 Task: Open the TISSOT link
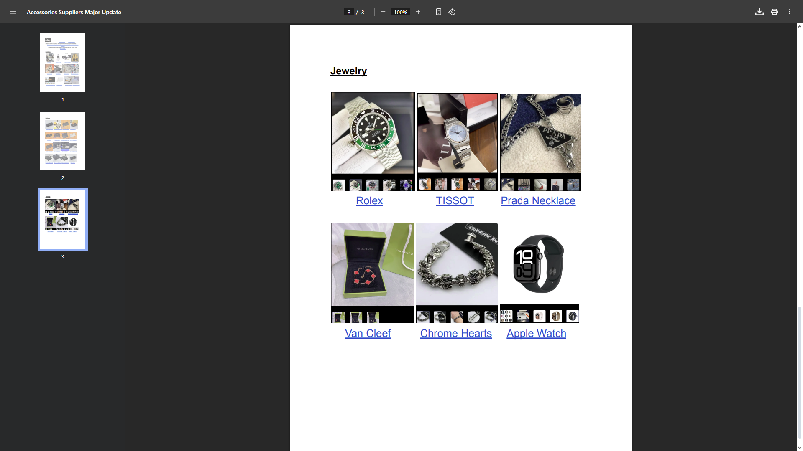click(455, 201)
